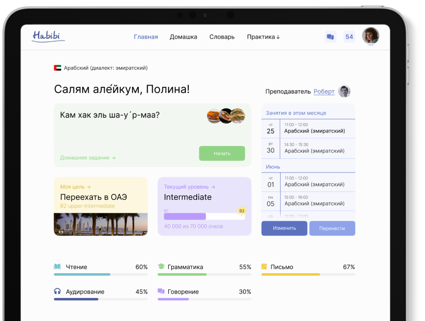Click the Аудирование 45% progress bar
This screenshot has height=321, width=425.
pyautogui.click(x=101, y=299)
